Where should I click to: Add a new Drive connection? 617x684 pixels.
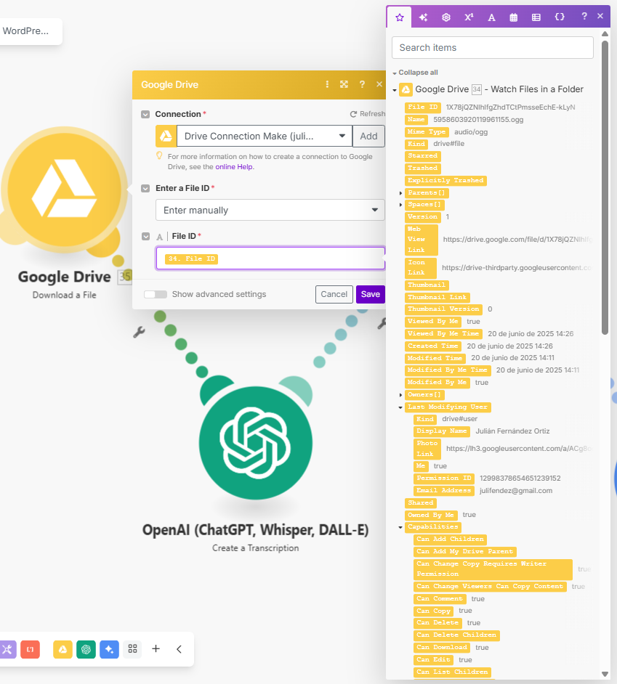click(x=368, y=136)
